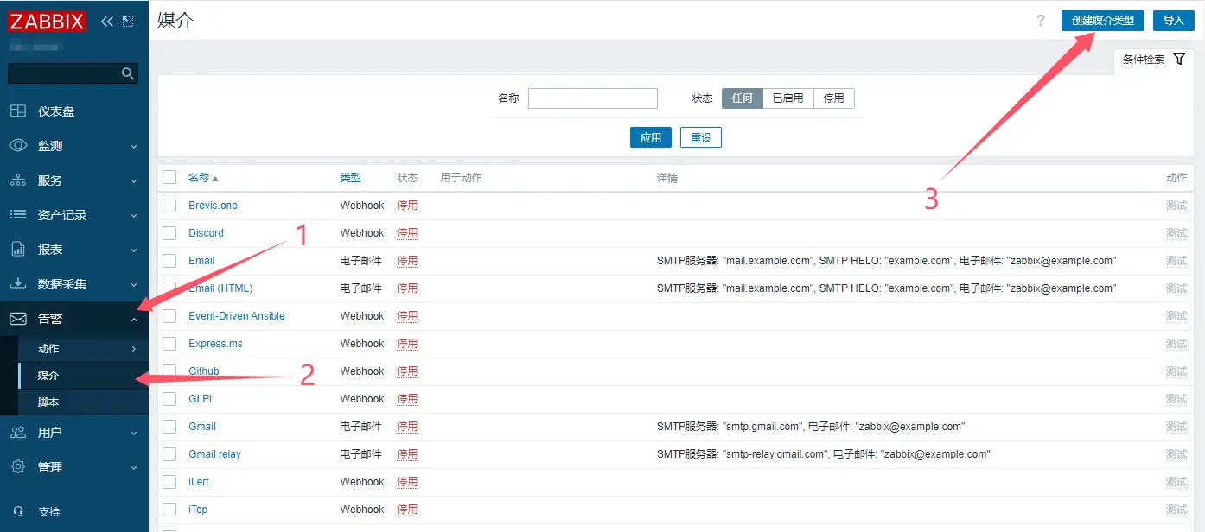Toggle the 停用 status for Email
This screenshot has width=1205, height=532.
(x=407, y=261)
